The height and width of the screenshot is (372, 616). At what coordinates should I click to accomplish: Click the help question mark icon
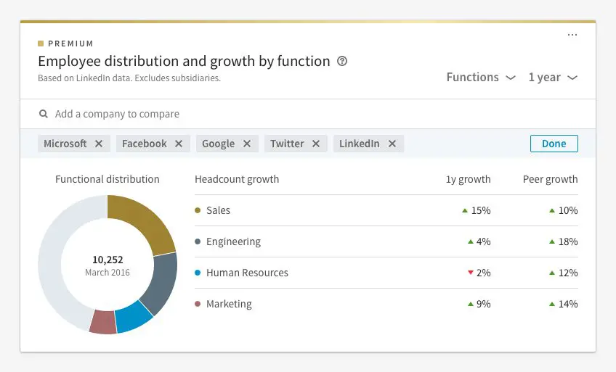(342, 61)
